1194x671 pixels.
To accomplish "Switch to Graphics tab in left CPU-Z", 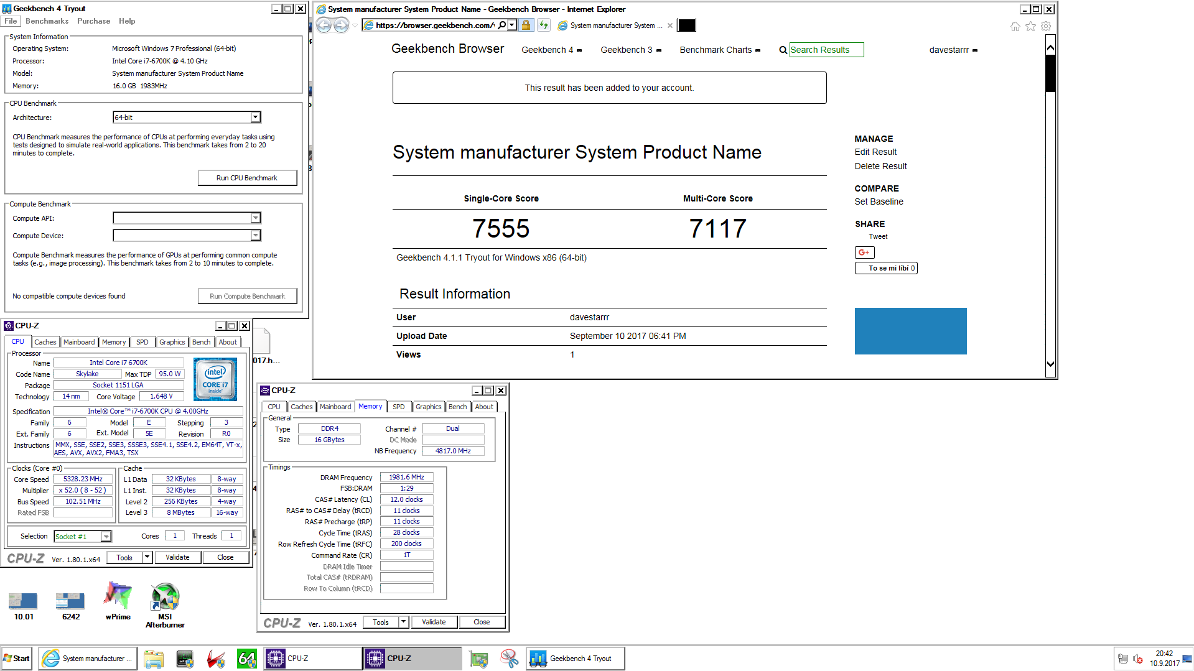I will click(172, 342).
